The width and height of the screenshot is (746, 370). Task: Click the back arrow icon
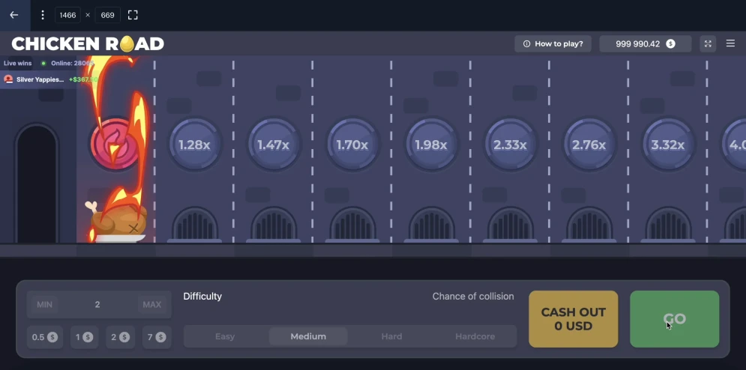[x=14, y=15]
